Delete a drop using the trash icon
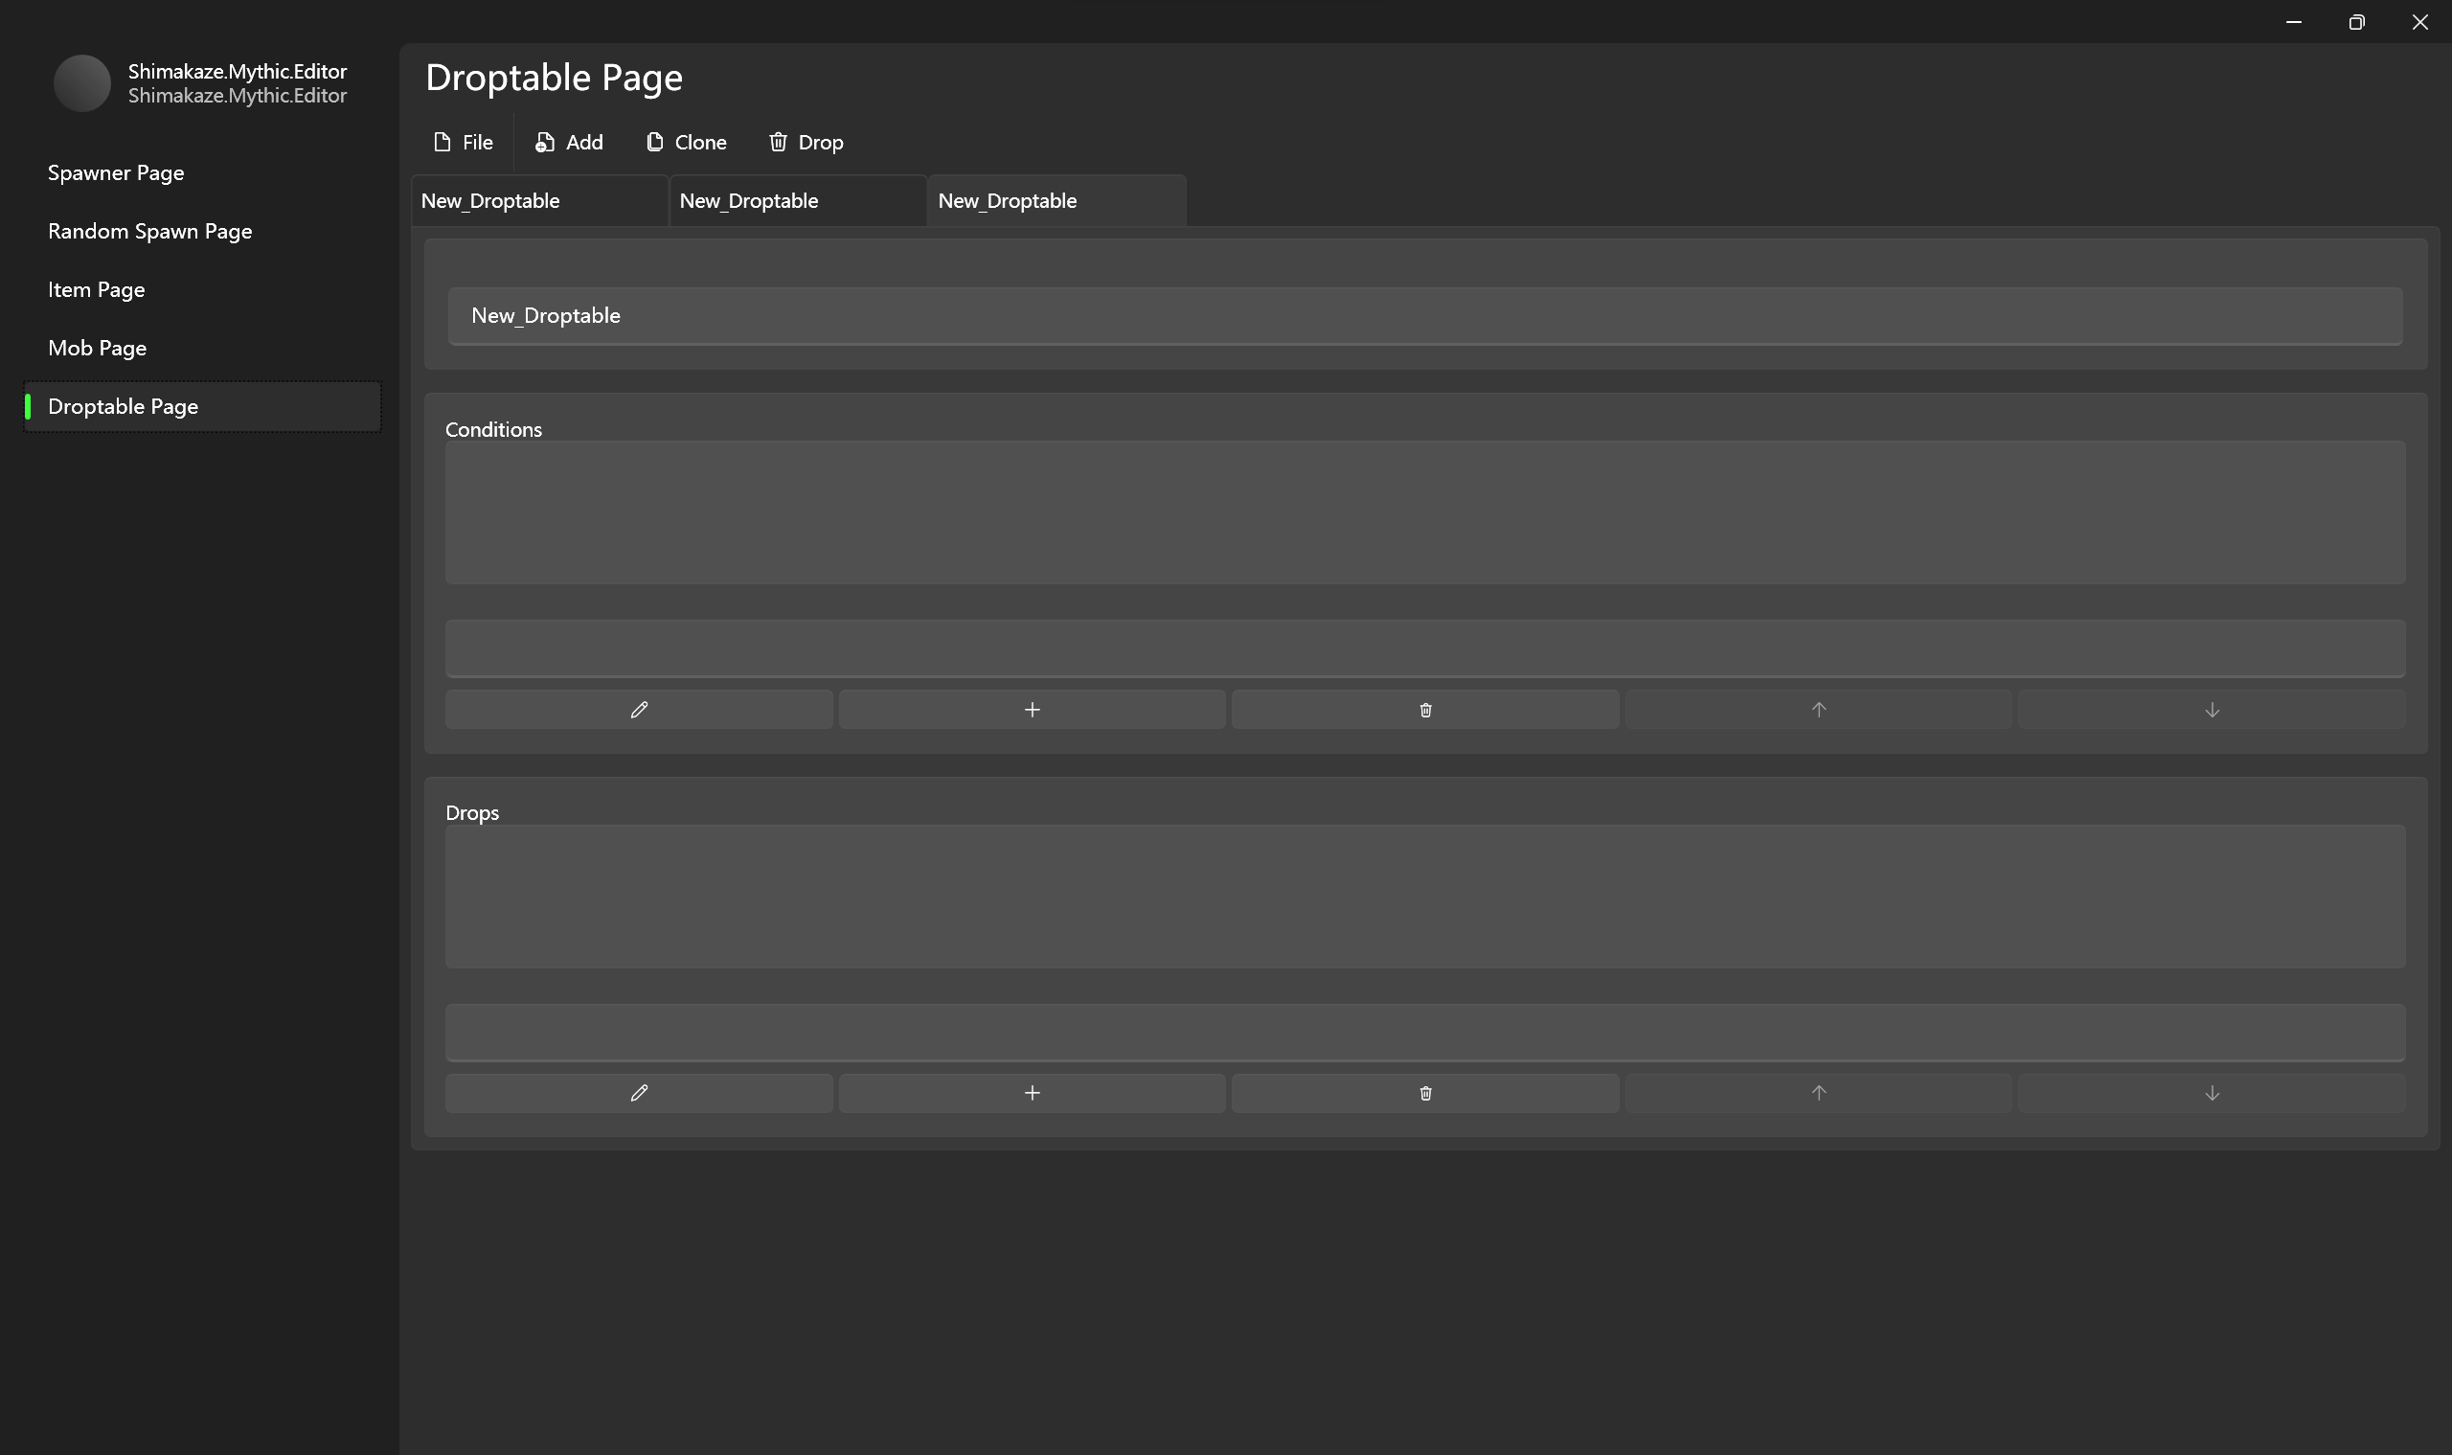This screenshot has height=1455, width=2452. coord(1424,1092)
